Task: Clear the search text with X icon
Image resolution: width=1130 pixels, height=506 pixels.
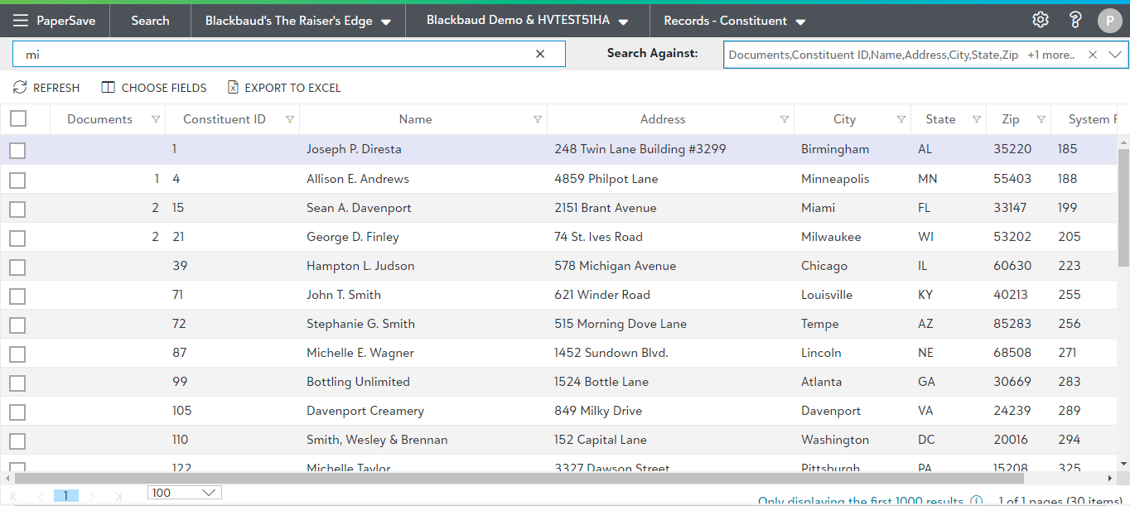Action: click(x=540, y=54)
